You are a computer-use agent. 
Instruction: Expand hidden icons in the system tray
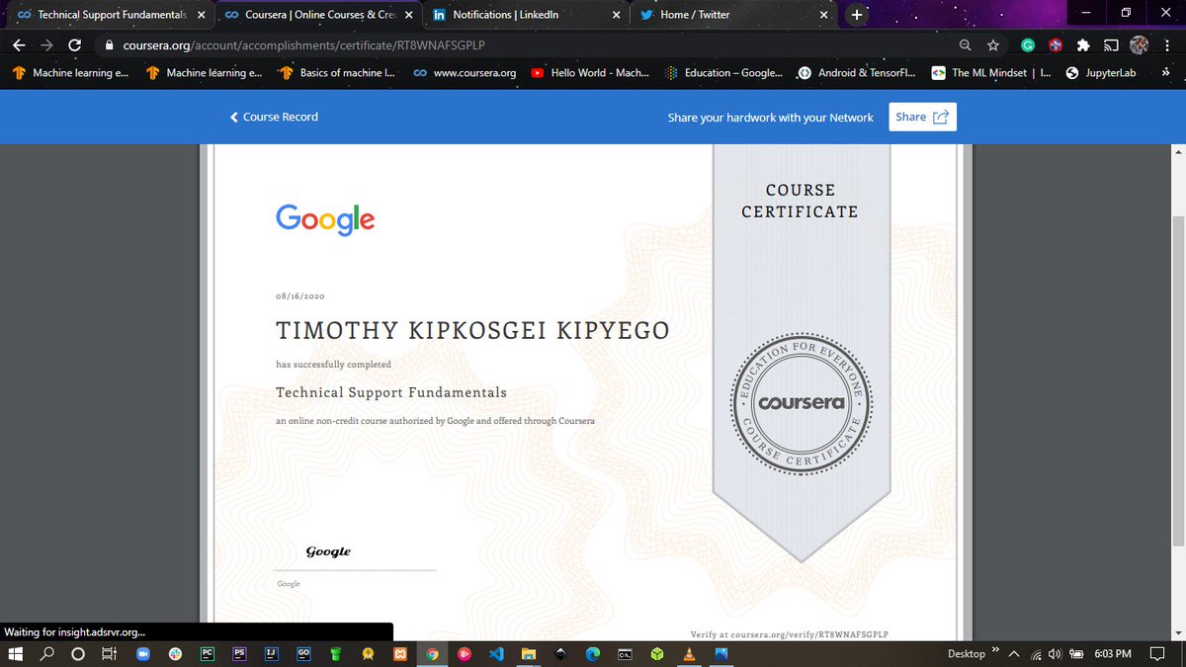coord(1014,653)
